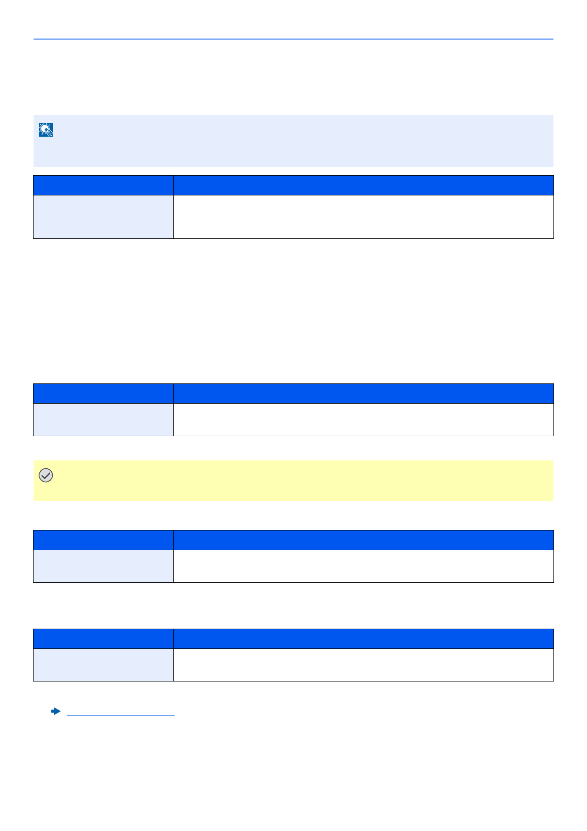Click the blue horizontal rule at page top
Image resolution: width=587 pixels, height=831 pixels.
tap(293, 39)
